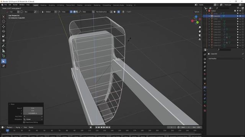Click the green Y axis on navigation gizmo
245x137 pixels.
coord(198,22)
